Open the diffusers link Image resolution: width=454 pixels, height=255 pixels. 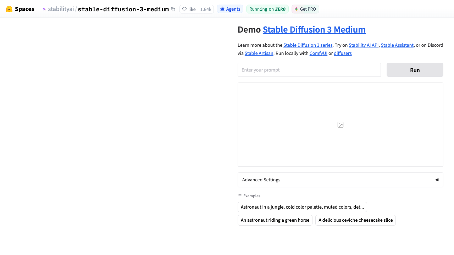pos(343,53)
